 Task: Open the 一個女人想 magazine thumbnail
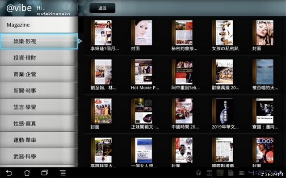pos(142,150)
